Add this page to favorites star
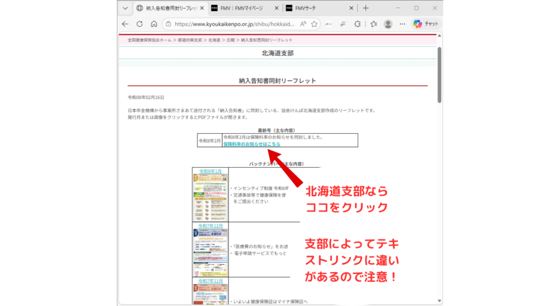The image size is (560, 306). pos(314,24)
